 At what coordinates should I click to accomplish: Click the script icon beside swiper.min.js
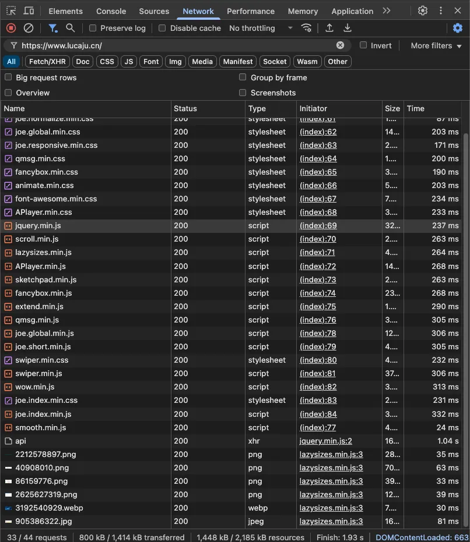[x=8, y=374]
